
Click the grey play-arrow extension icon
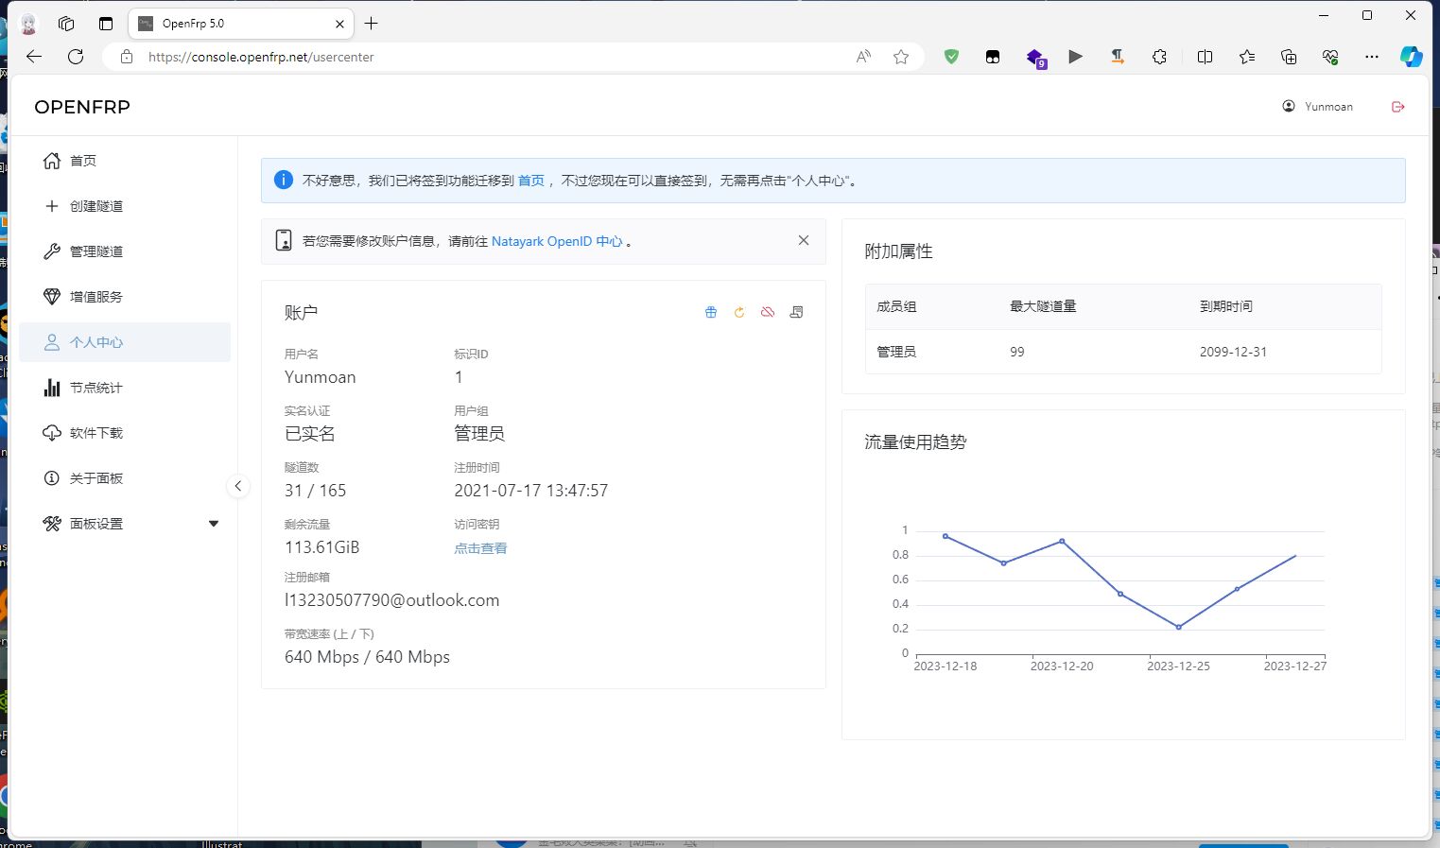click(x=1076, y=57)
